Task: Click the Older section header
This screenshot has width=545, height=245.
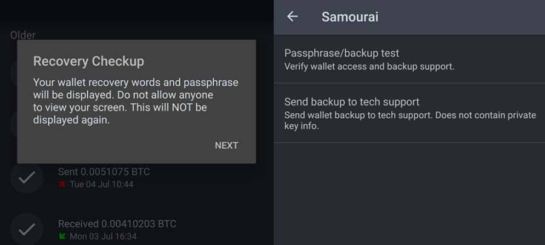Action: [22, 35]
